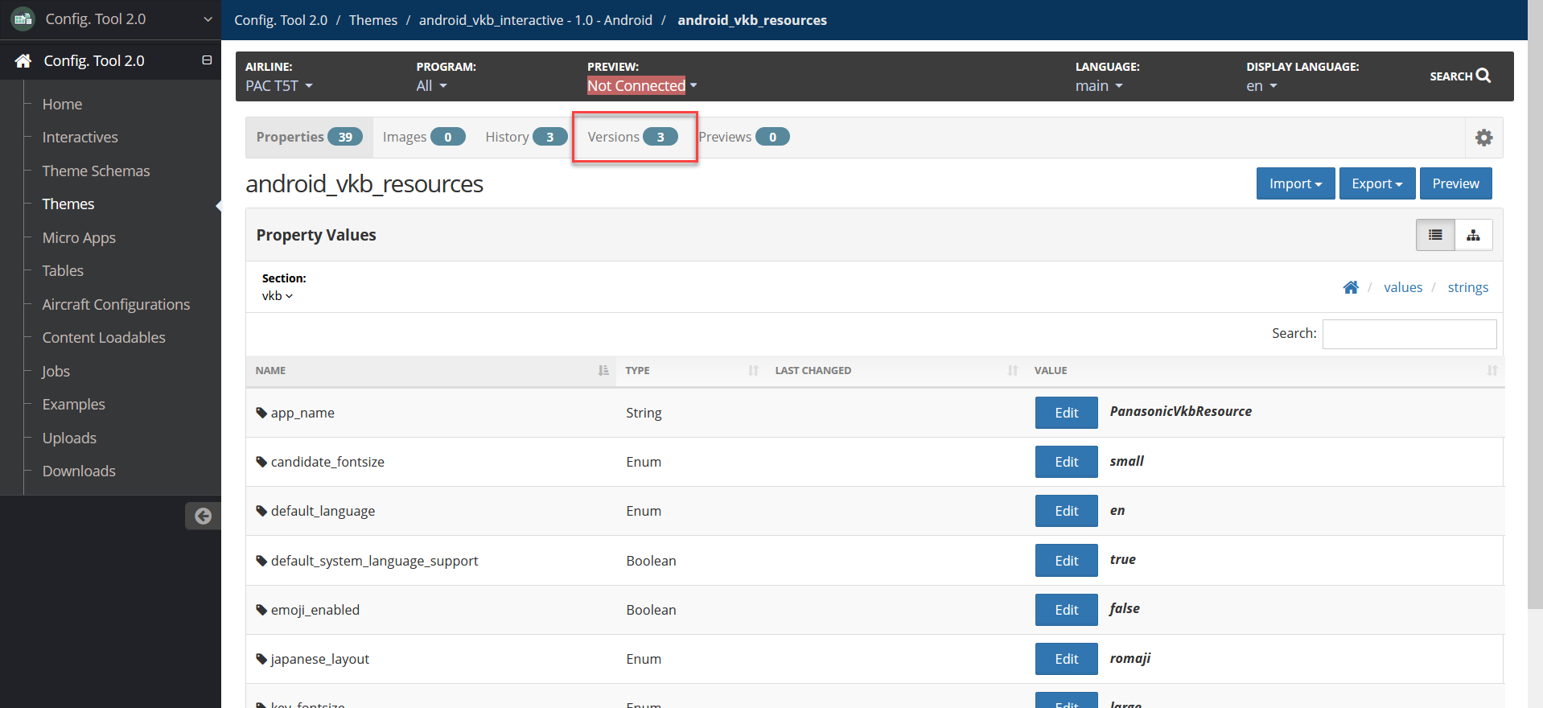Image resolution: width=1543 pixels, height=708 pixels.
Task: Open Downloads in the sidebar
Action: (x=79, y=471)
